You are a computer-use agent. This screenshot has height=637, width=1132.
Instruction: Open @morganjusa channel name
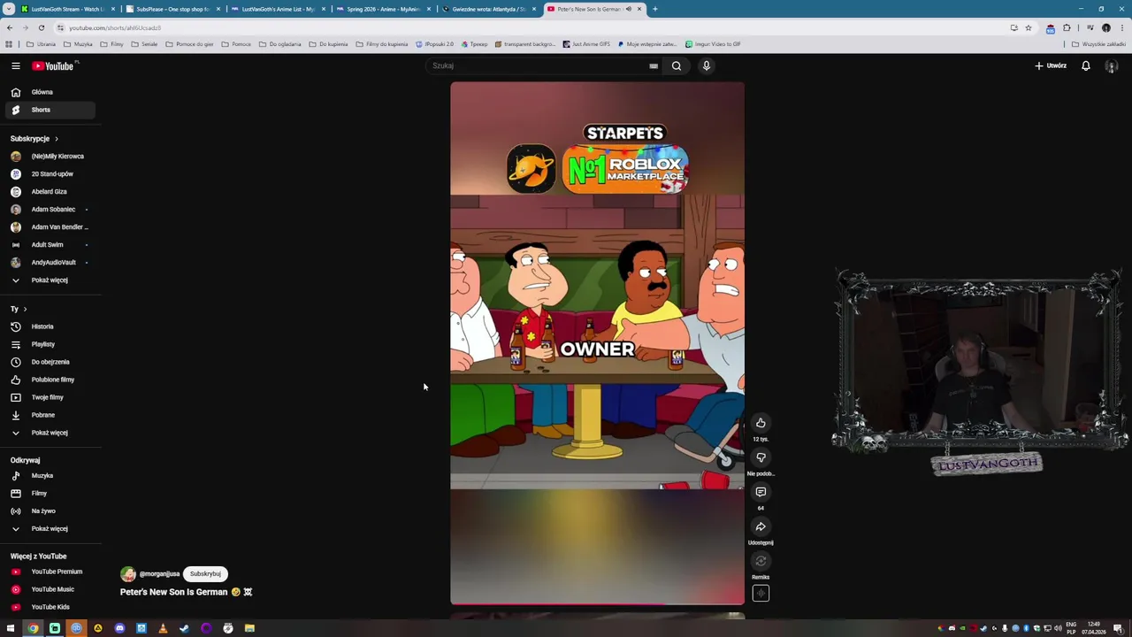[159, 574]
